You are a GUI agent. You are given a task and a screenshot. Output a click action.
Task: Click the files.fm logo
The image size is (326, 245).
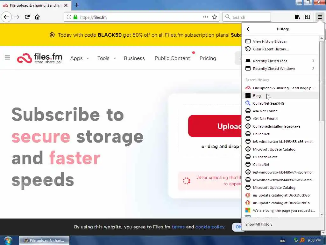(40, 58)
